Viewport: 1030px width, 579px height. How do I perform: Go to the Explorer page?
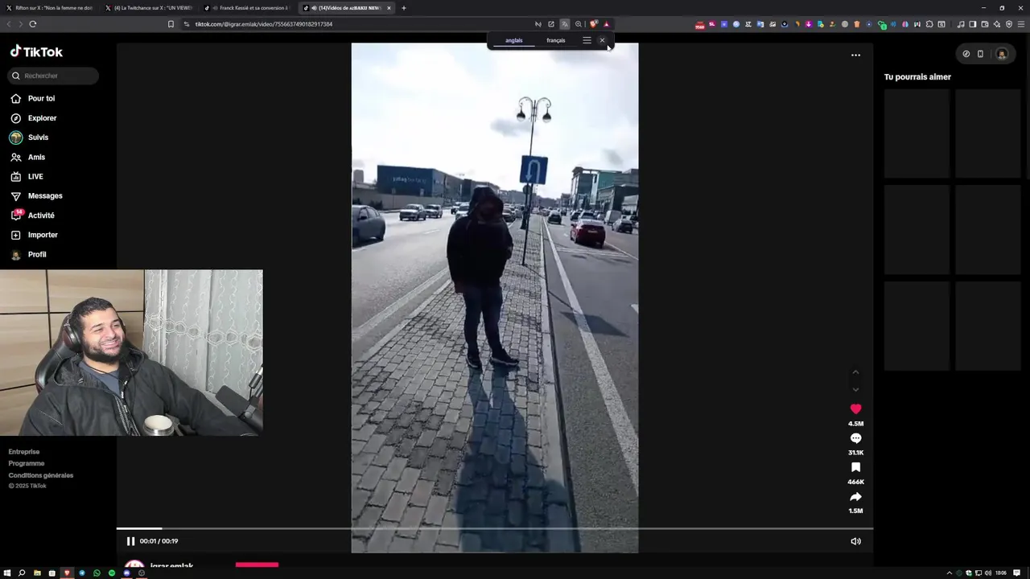33,118
